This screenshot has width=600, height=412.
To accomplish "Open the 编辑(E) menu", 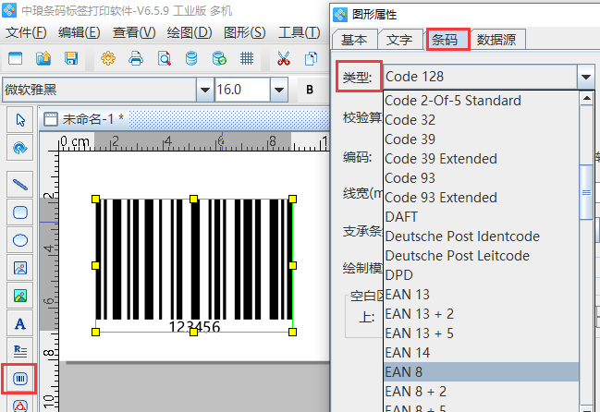I will coord(80,32).
